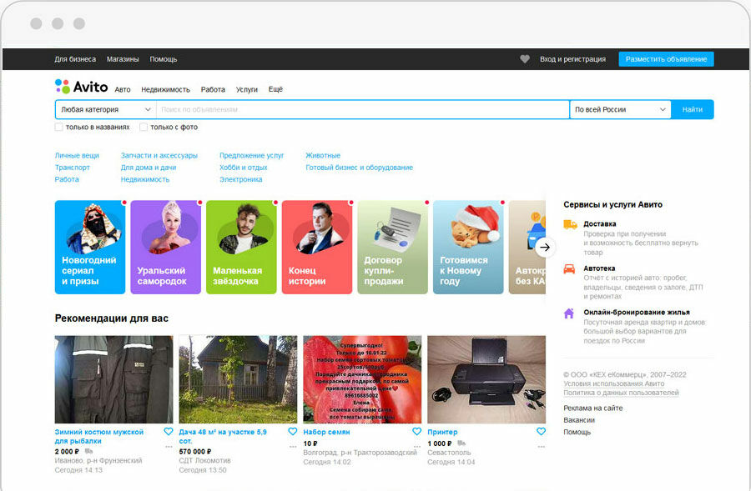The image size is (751, 491).
Task: Click the next arrow on stories carousel
Action: click(x=545, y=248)
